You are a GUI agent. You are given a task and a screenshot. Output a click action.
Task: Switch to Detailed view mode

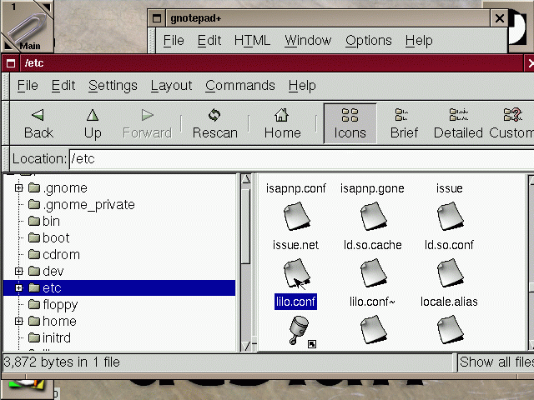pyautogui.click(x=457, y=116)
